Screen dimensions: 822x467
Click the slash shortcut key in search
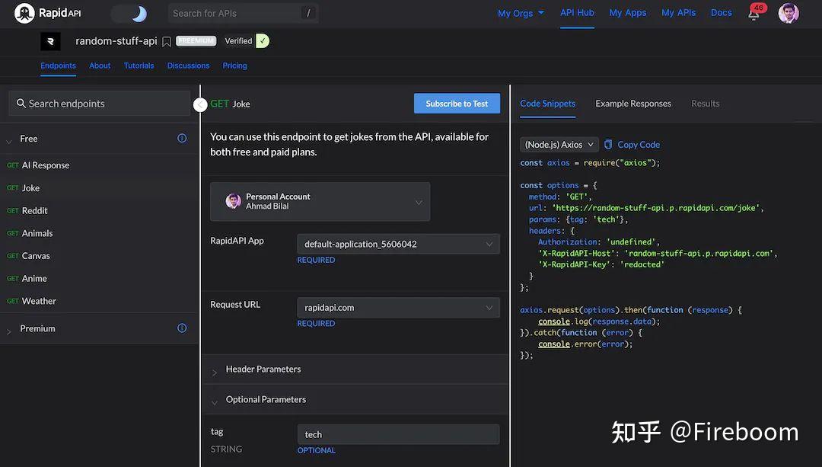pyautogui.click(x=308, y=13)
